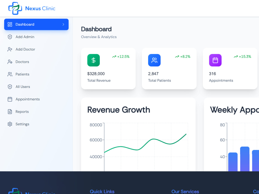Screen dimensions: 259x194
Task: Click the Reports document icon
Action: (x=10, y=111)
